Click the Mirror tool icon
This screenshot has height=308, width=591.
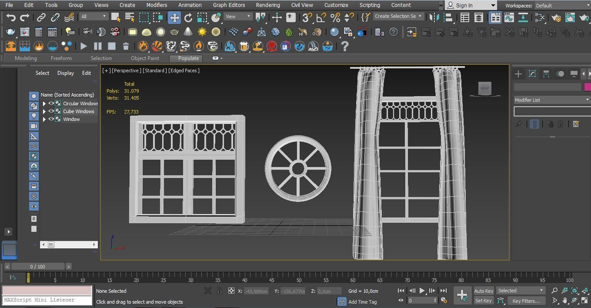(434, 17)
